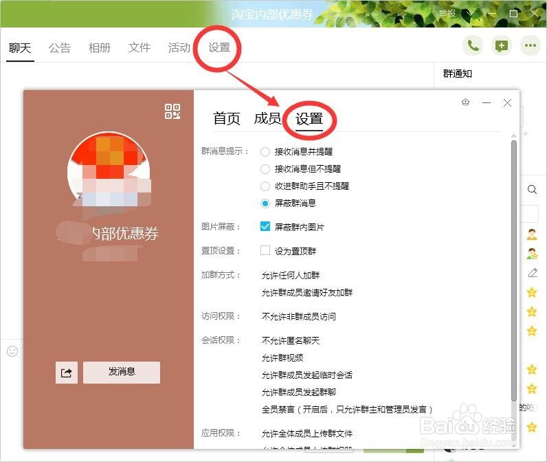Open 设置 tab in chat window top bar

click(x=219, y=48)
